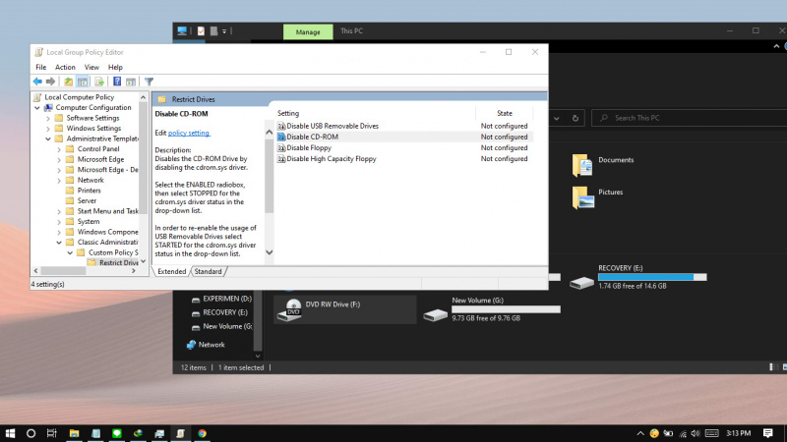Open the File menu
787x442 pixels.
pos(40,67)
